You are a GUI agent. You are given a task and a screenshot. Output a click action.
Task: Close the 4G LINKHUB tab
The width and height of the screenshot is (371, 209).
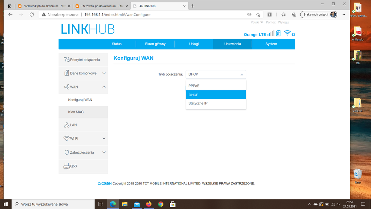point(184,6)
